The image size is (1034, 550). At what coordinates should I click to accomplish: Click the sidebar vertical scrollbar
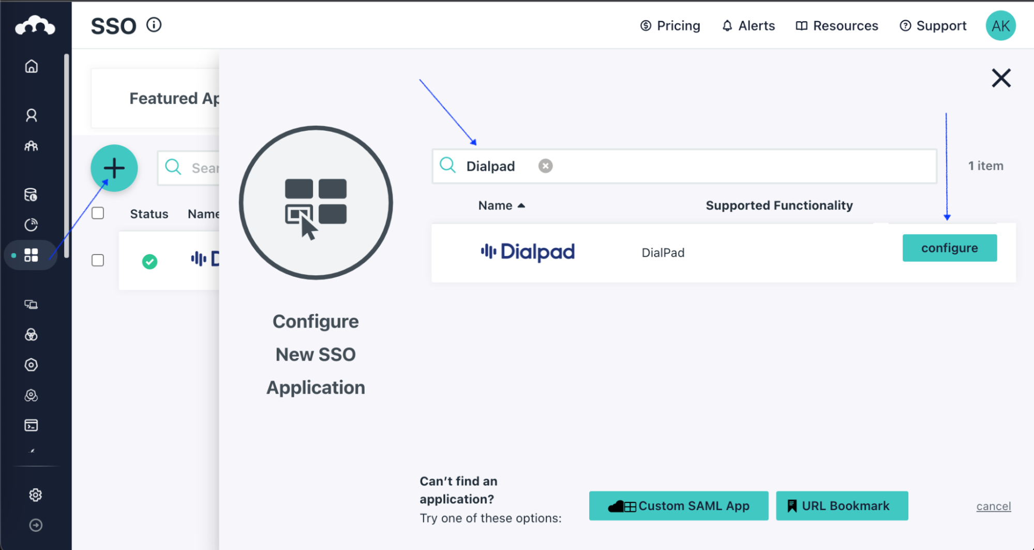pos(66,155)
